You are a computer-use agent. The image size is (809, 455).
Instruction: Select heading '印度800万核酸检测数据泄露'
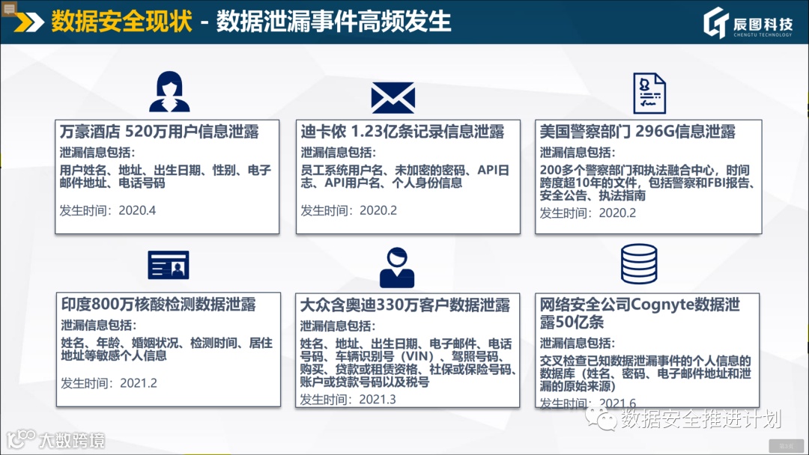(158, 305)
